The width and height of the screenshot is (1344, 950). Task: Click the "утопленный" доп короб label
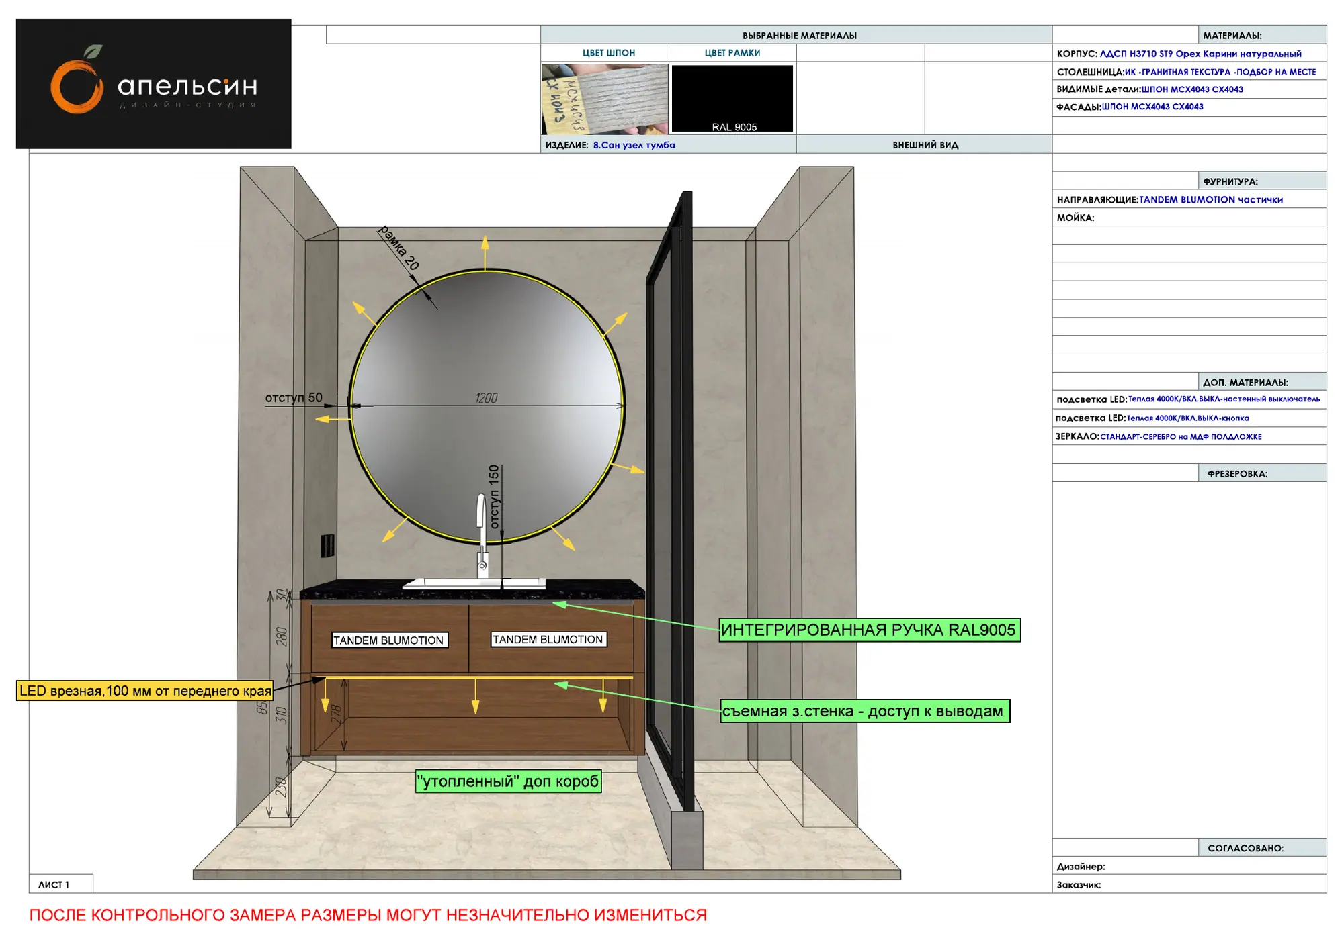508,782
